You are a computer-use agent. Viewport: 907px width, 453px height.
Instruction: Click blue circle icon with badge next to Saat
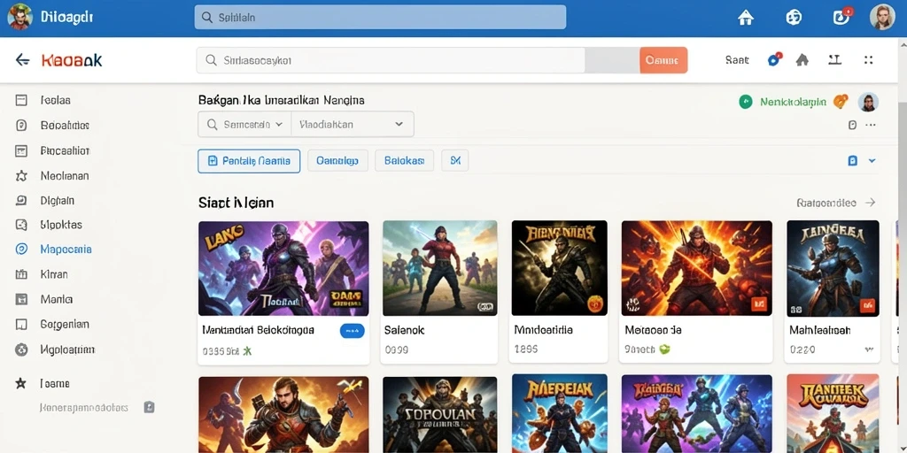[x=774, y=59]
